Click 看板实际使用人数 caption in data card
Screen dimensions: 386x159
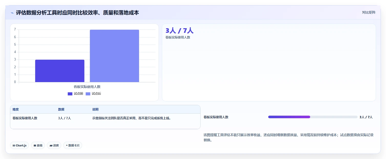tap(178, 37)
